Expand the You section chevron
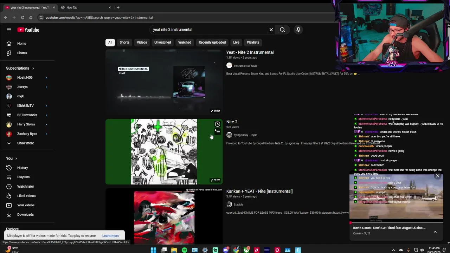 point(16,158)
